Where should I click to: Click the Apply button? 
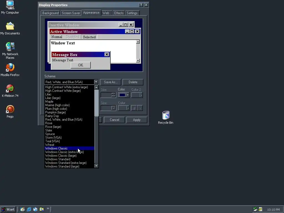click(137, 120)
